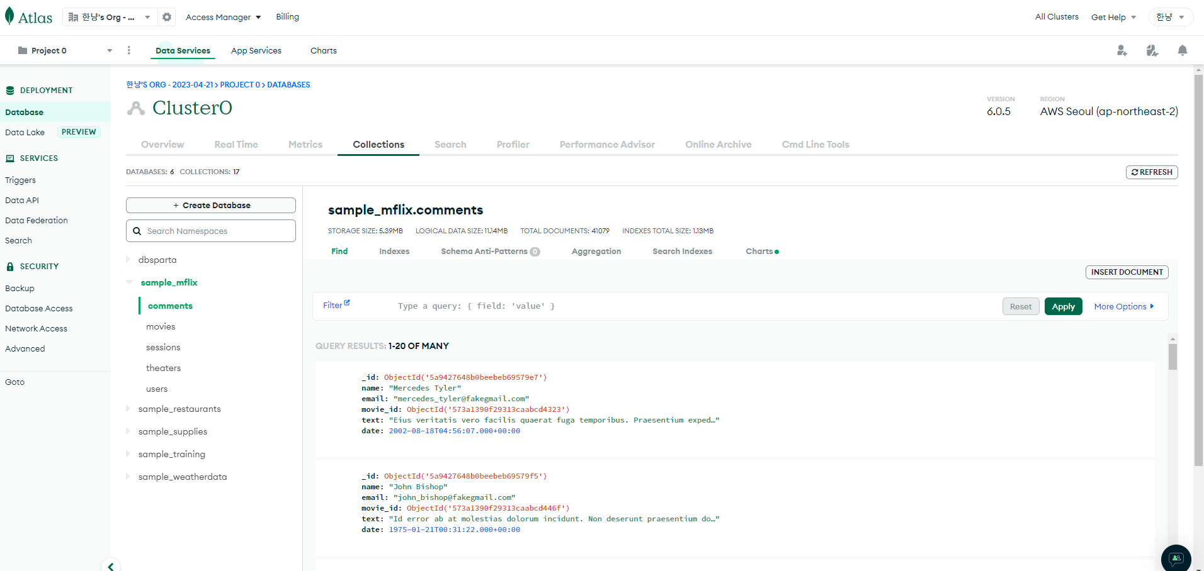Switch to the top Charts tab

pos(324,50)
